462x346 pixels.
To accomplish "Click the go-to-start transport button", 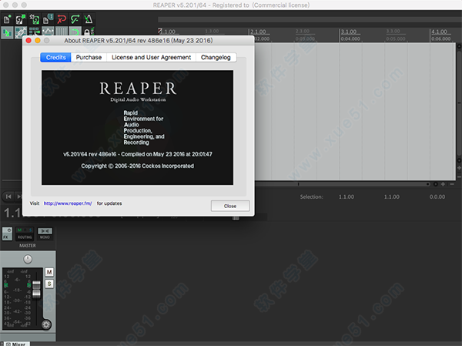I will pyautogui.click(x=8, y=197).
